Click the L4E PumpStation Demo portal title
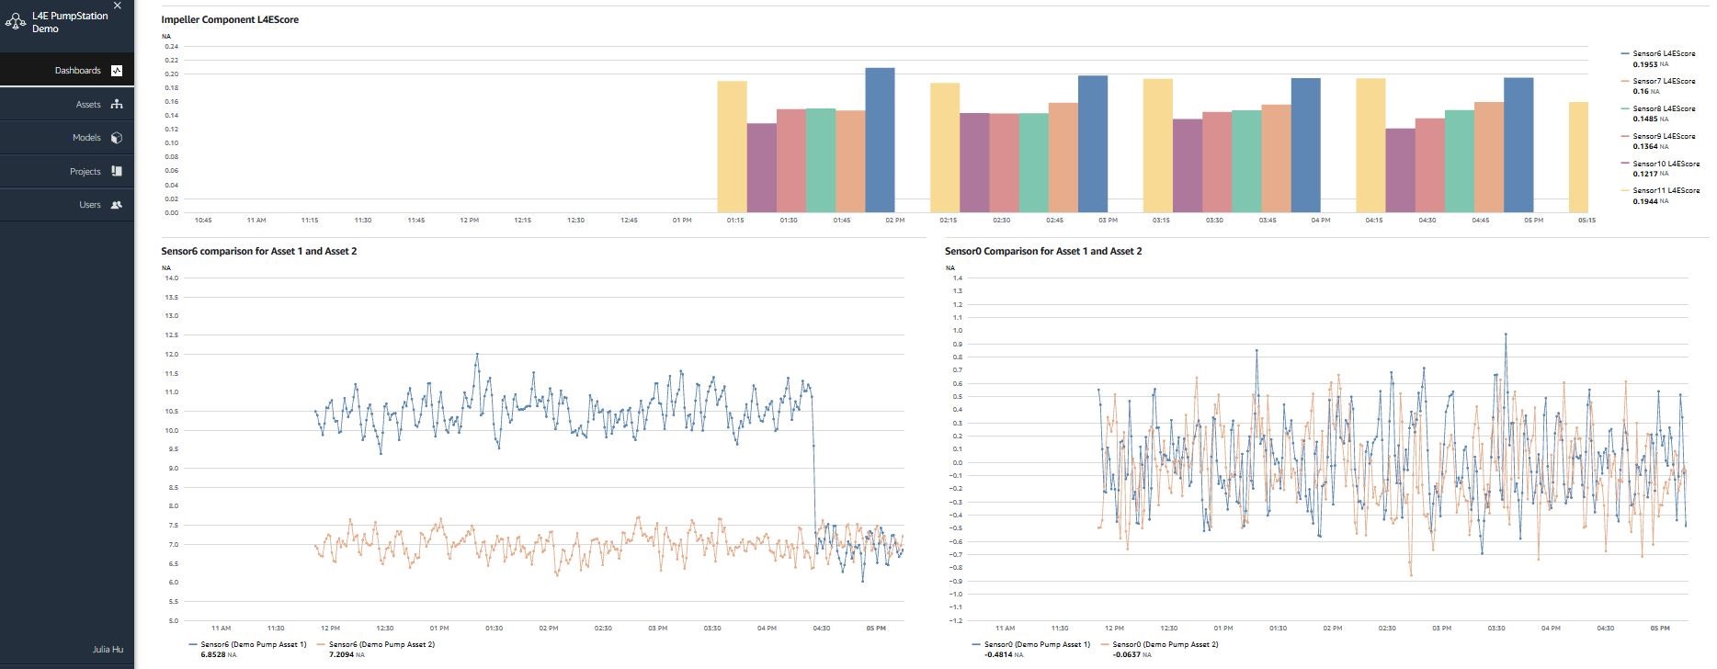This screenshot has height=669, width=1717. tap(70, 22)
